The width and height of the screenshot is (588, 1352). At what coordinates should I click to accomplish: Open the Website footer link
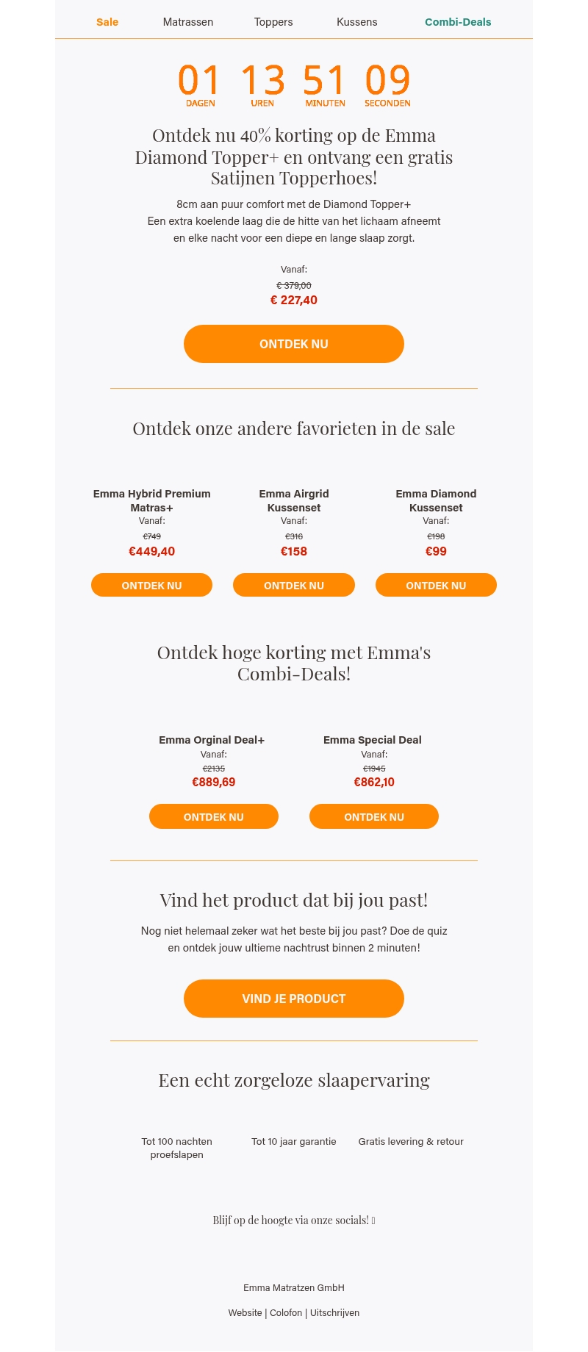click(x=245, y=1313)
